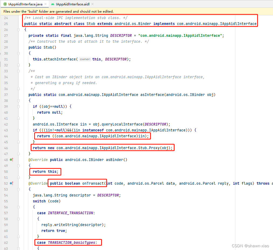Collapse the onTransact method body fold
Image resolution: width=273 pixels, height=250 pixels.
pyautogui.click(x=18, y=189)
